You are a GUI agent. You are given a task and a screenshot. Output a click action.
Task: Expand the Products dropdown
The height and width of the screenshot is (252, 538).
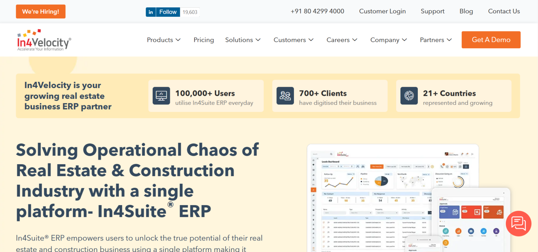[x=163, y=40]
